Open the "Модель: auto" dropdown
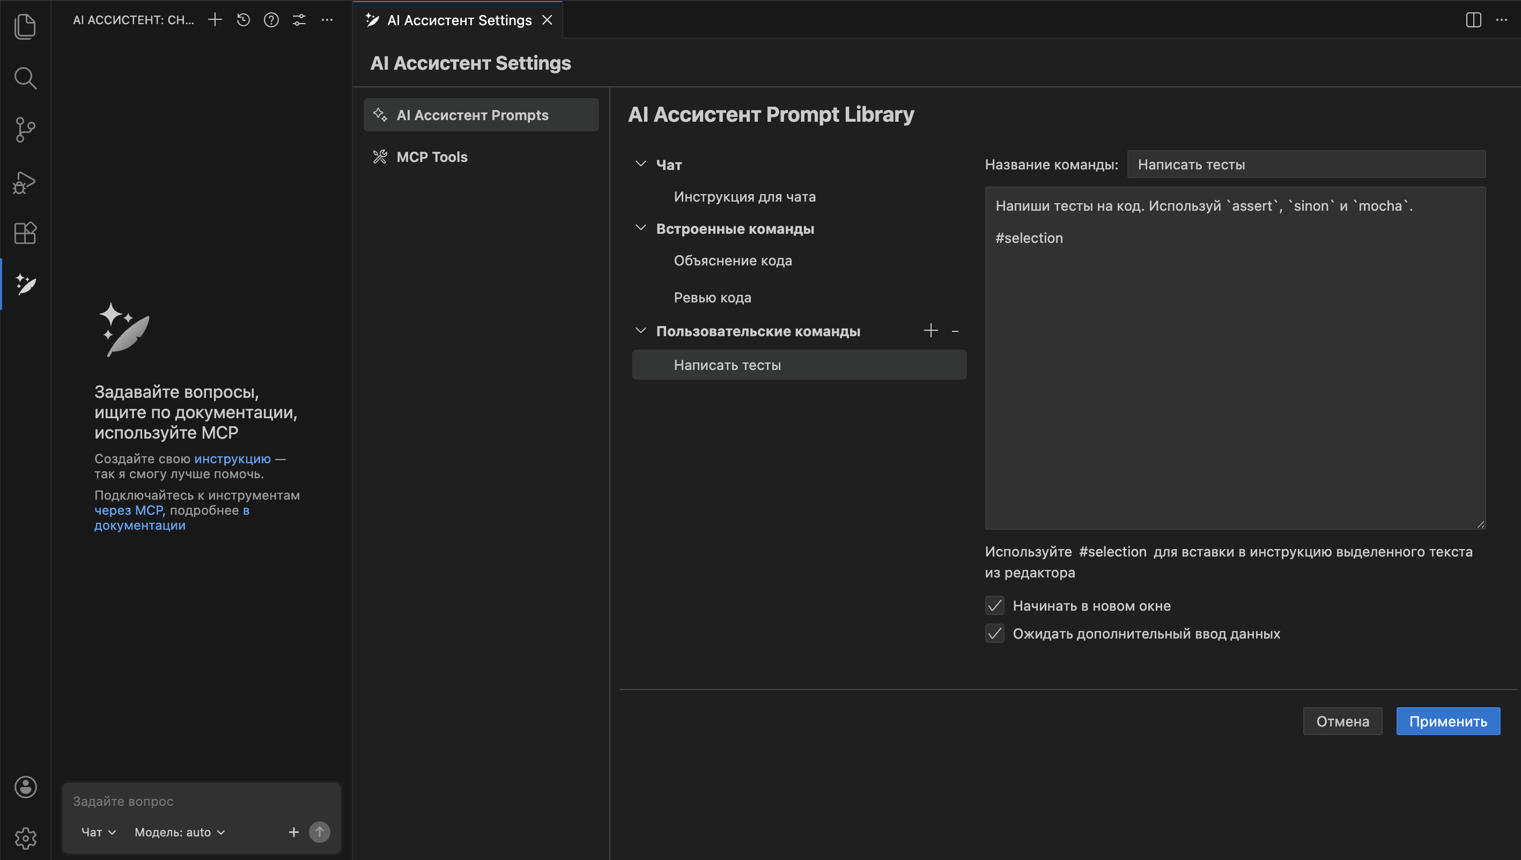The image size is (1521, 860). [180, 832]
